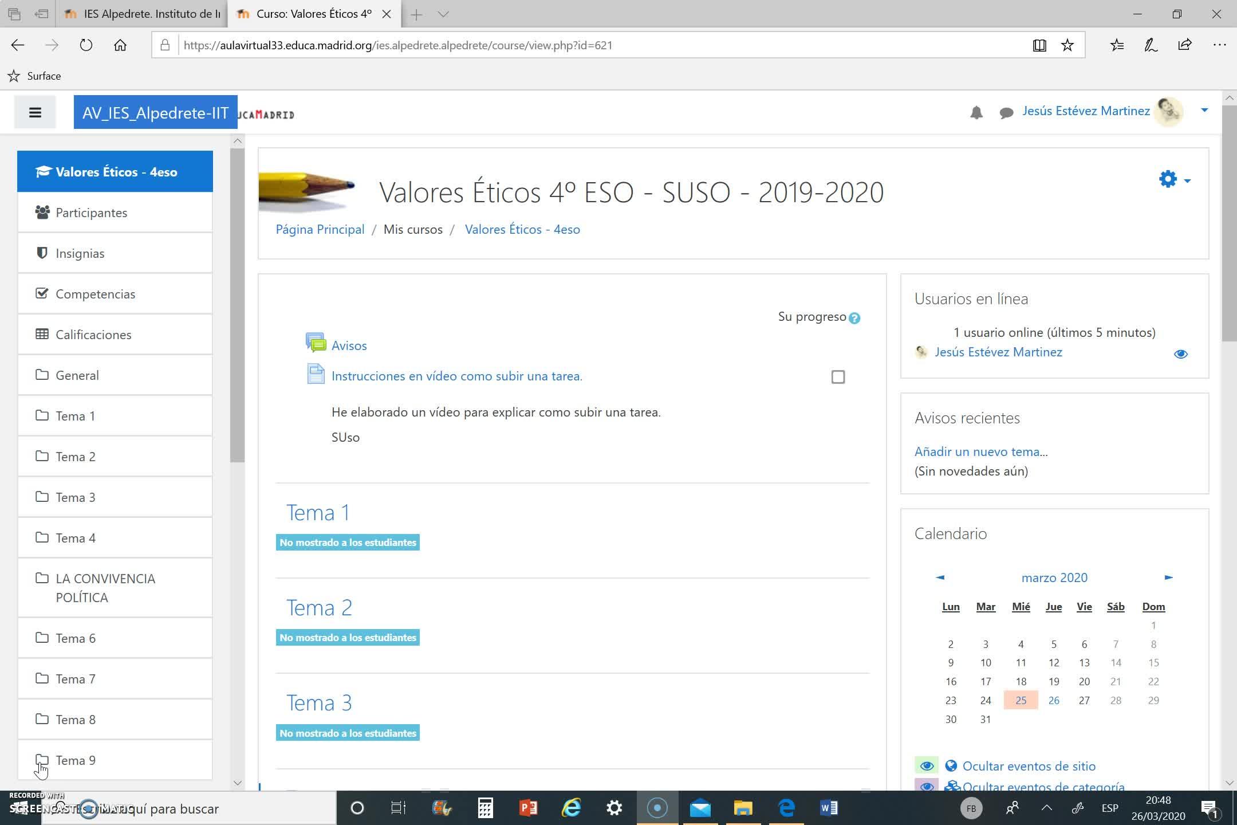The height and width of the screenshot is (825, 1237).
Task: Check the completion box for Instrucciones activity
Action: 838,377
